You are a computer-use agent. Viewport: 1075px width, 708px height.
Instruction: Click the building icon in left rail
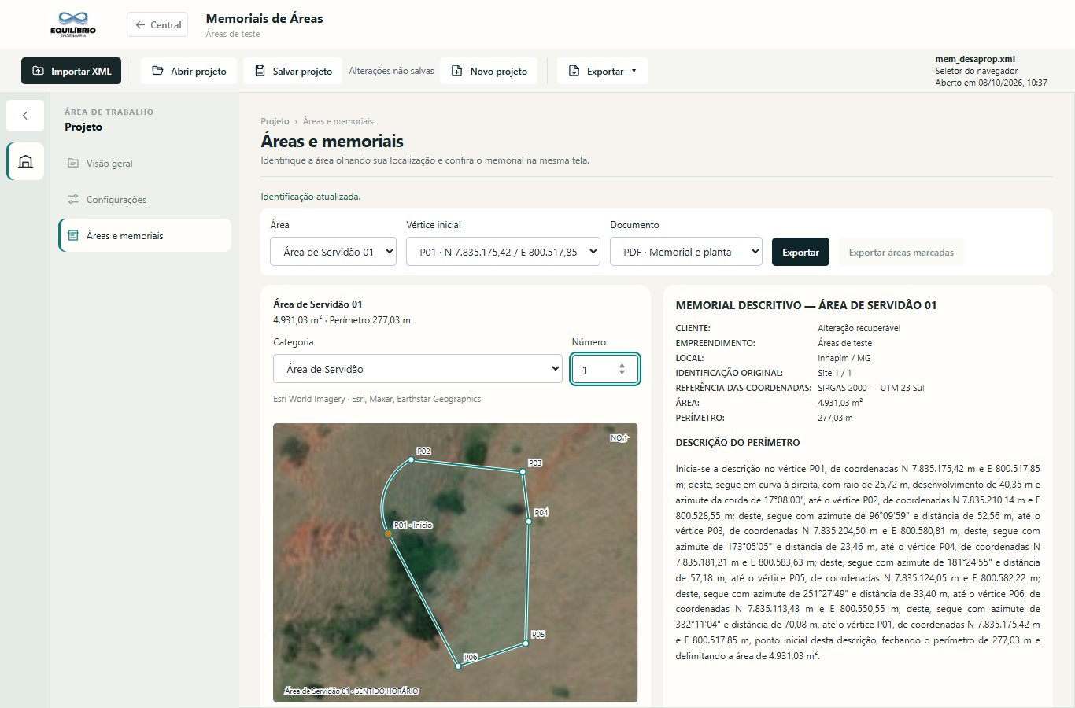(x=25, y=161)
